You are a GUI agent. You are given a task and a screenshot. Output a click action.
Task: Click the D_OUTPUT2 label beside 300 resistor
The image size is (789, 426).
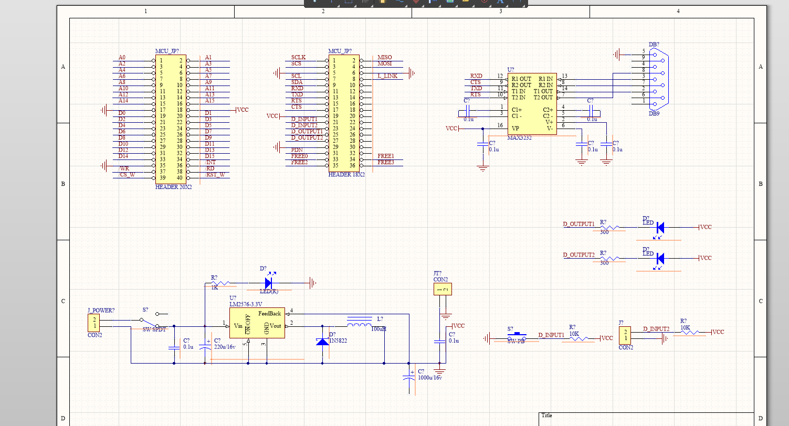tap(579, 255)
